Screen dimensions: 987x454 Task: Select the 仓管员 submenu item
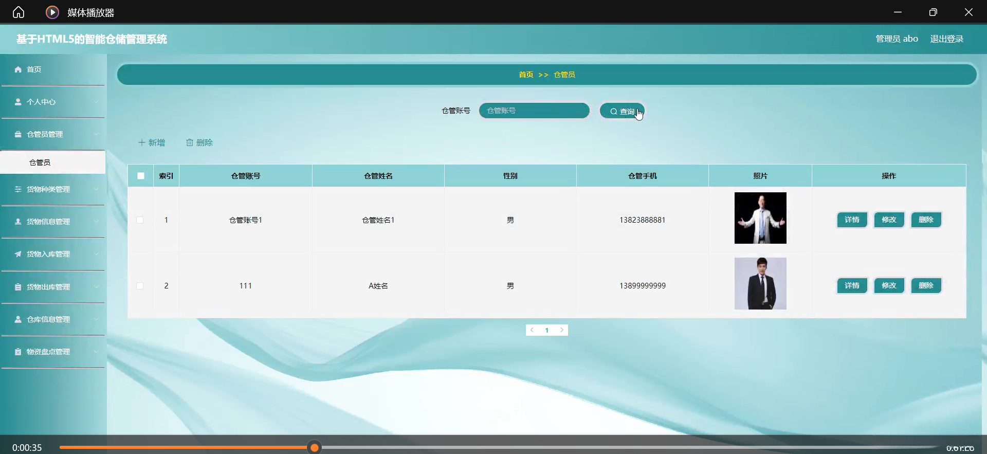pyautogui.click(x=53, y=162)
